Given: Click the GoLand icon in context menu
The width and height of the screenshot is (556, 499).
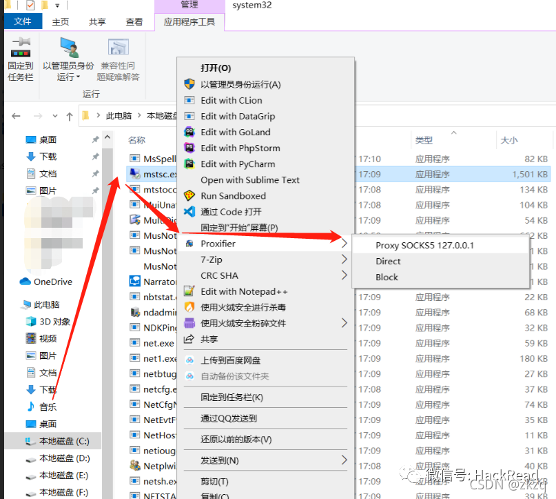Looking at the screenshot, I should pyautogui.click(x=189, y=132).
